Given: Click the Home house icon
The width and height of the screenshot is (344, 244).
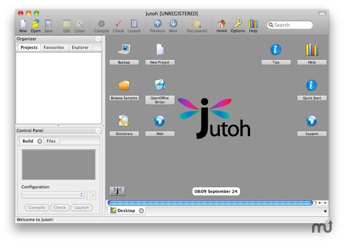Looking at the screenshot, I should click(222, 24).
